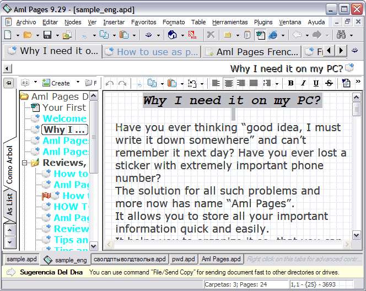Copy the selection using the editor toolbar copy icon
The image size is (366, 291).
click(152, 83)
